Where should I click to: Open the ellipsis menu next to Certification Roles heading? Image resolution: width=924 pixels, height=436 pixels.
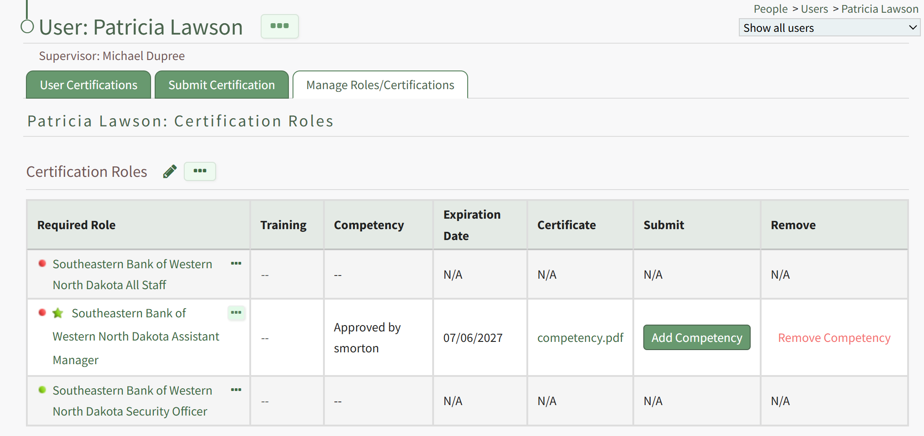coord(200,171)
